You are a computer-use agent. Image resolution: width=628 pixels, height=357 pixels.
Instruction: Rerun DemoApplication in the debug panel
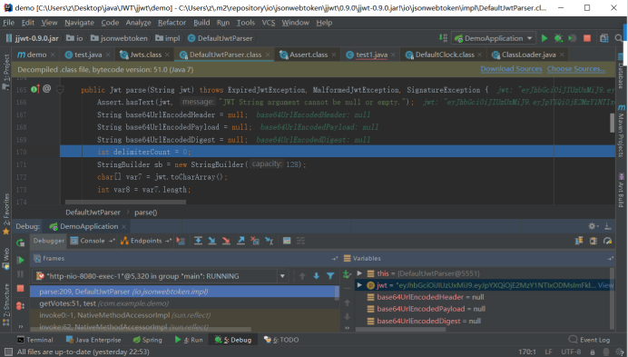tap(20, 243)
